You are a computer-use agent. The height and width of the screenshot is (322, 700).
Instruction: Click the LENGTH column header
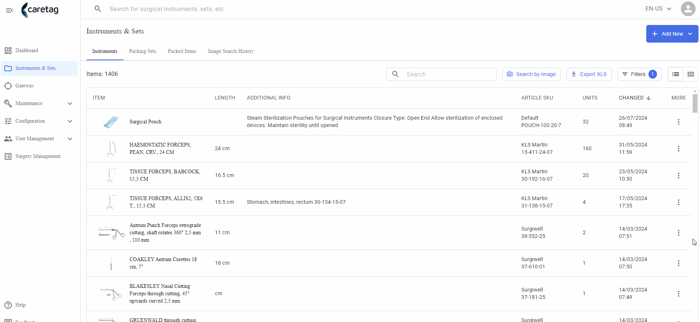[x=225, y=98]
